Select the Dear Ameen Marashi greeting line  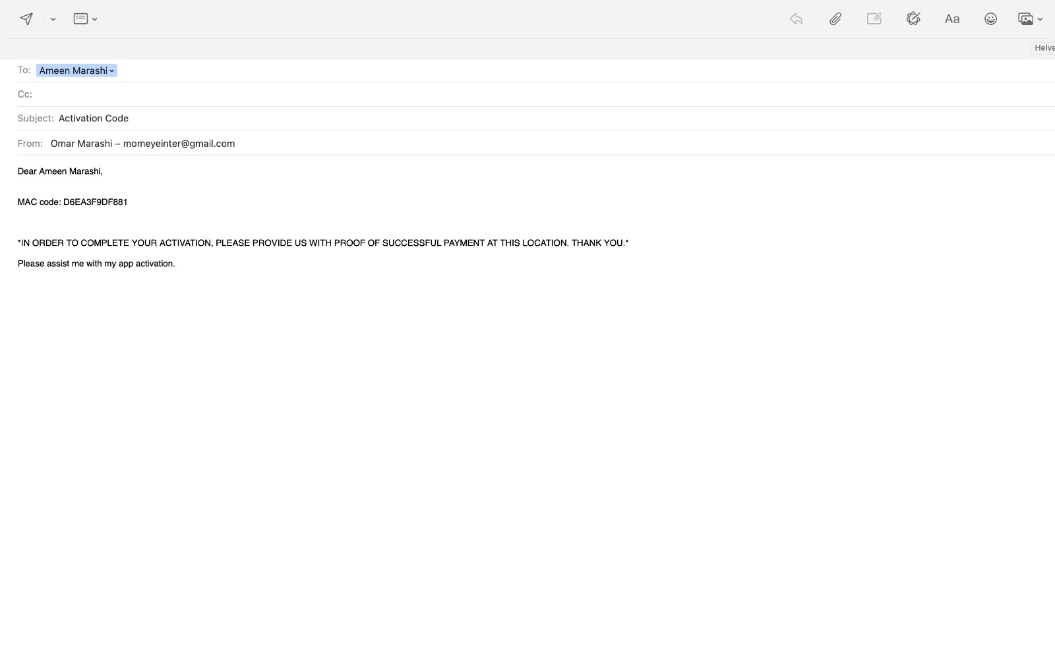60,171
